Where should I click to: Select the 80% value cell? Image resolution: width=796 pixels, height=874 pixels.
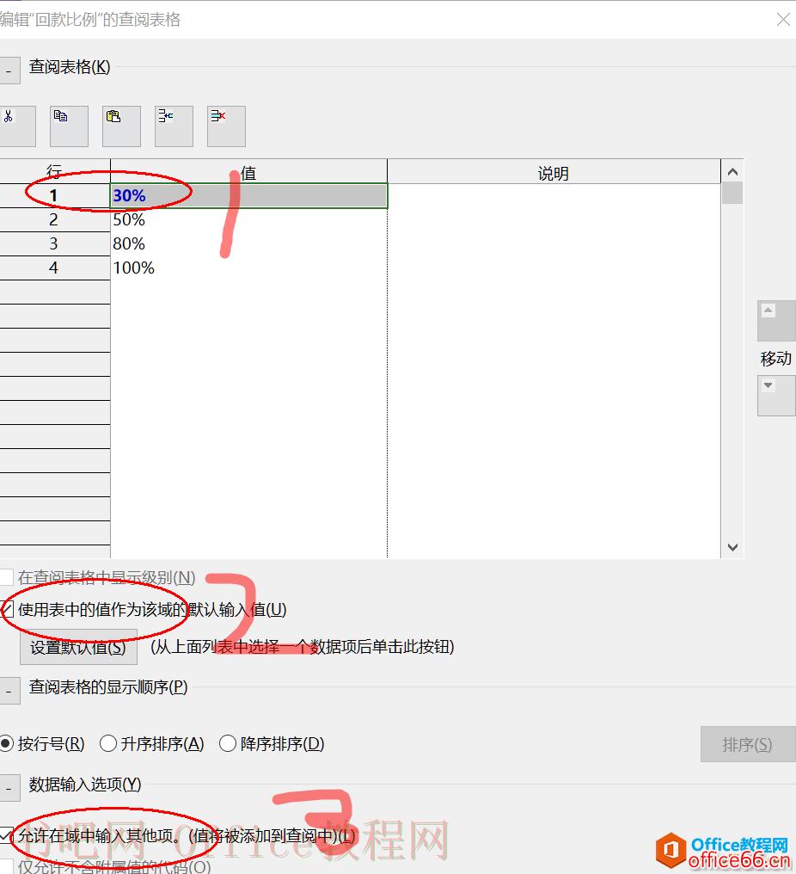coord(249,243)
